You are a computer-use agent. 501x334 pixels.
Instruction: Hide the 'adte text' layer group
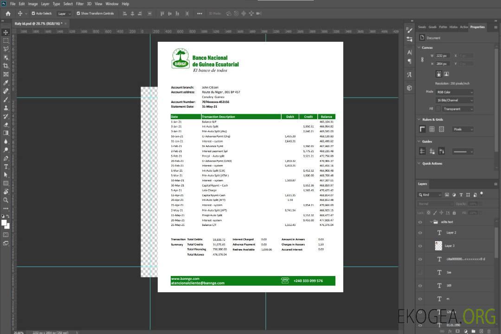[x=420, y=222]
